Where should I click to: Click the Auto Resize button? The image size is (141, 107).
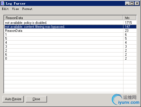13,99
